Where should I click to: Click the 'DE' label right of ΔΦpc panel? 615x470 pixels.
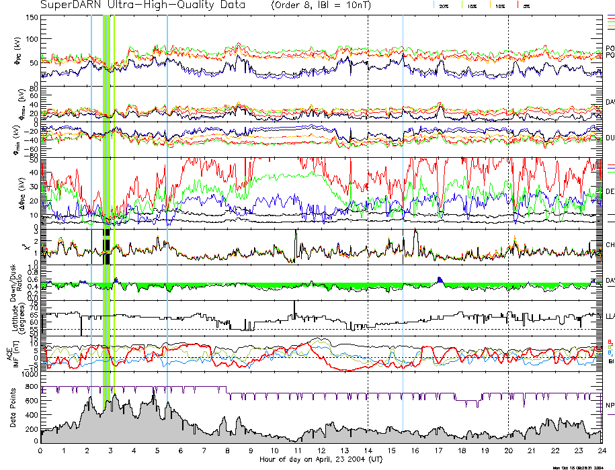tap(610, 191)
